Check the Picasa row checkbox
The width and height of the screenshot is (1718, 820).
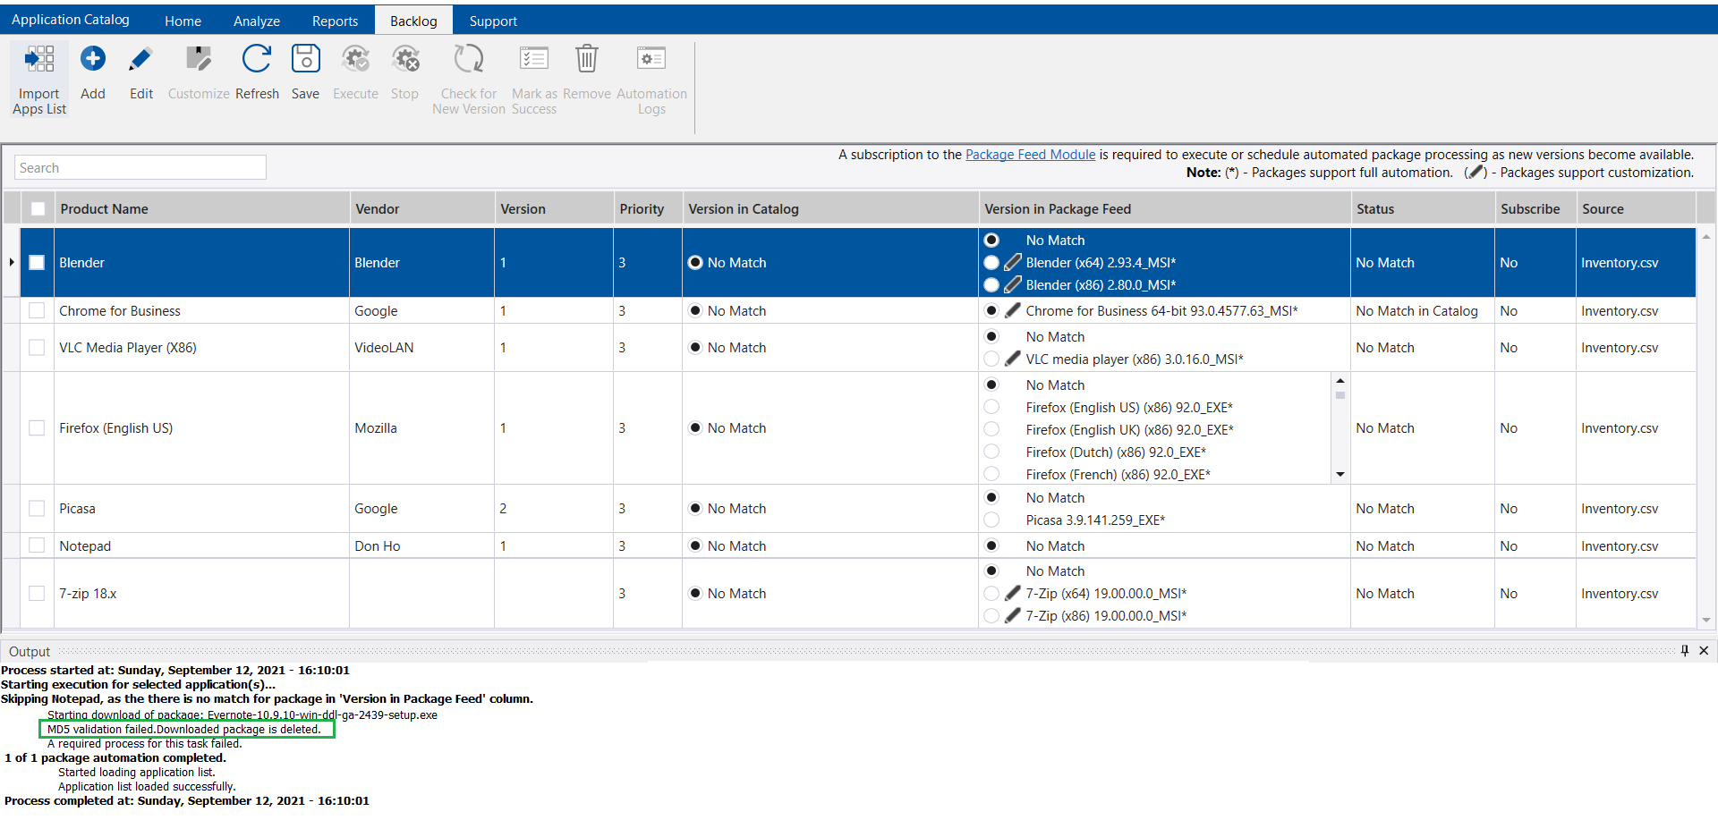[37, 508]
